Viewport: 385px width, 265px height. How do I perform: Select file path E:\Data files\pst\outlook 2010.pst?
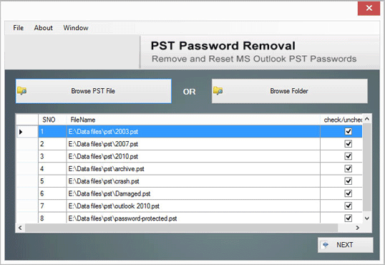pyautogui.click(x=114, y=206)
